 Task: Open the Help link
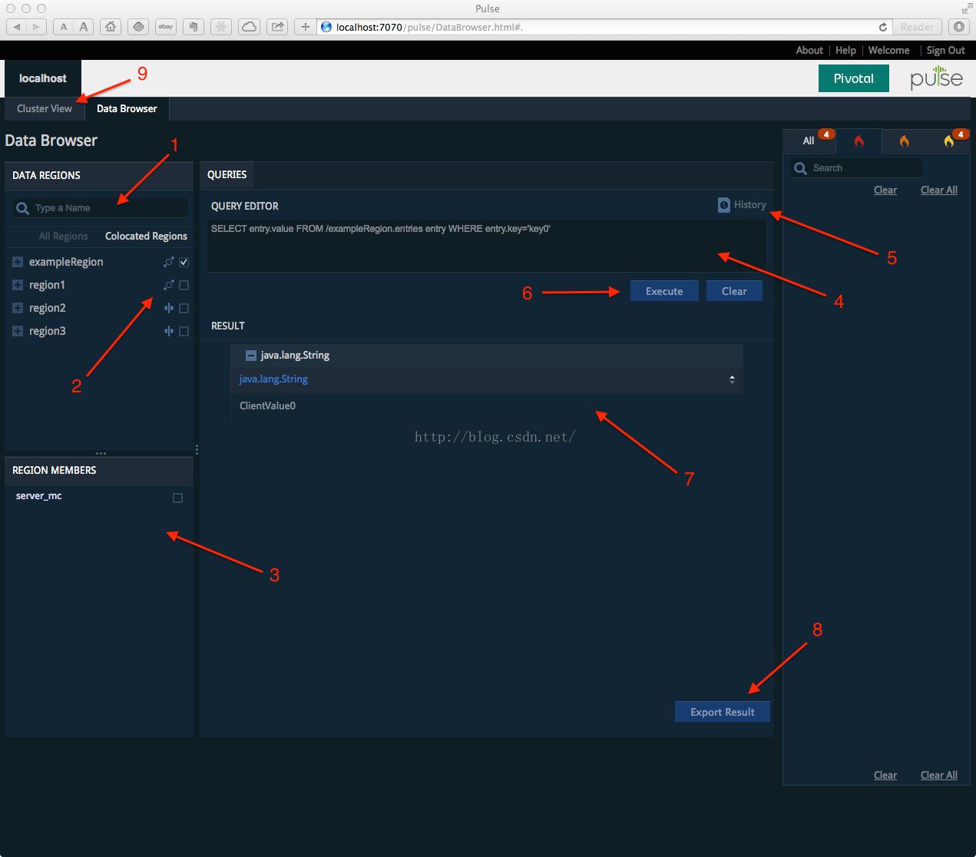tap(845, 50)
